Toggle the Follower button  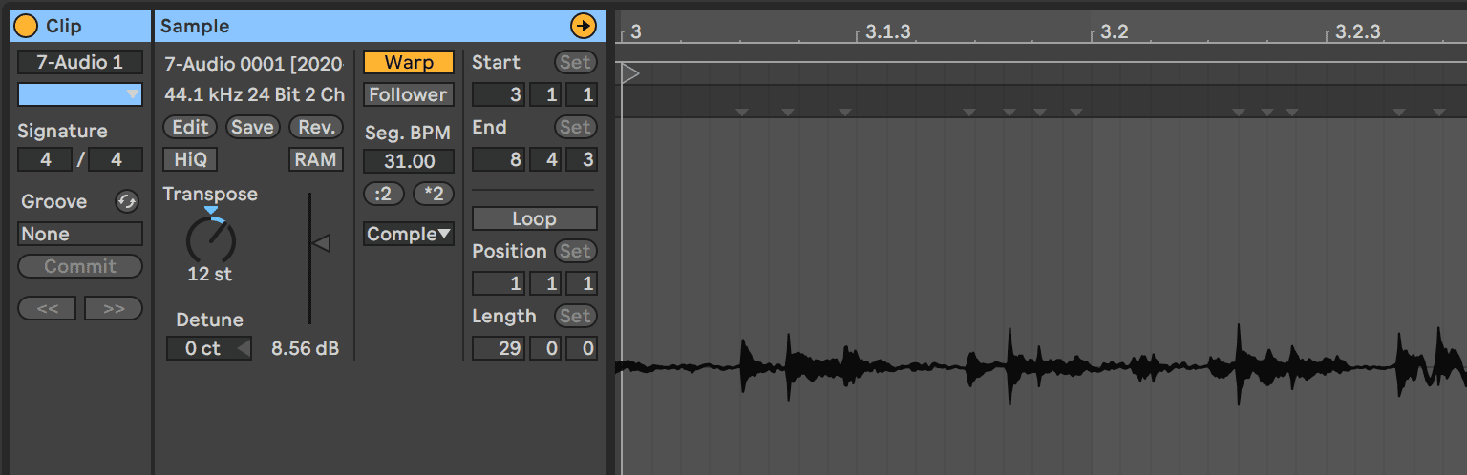click(409, 94)
